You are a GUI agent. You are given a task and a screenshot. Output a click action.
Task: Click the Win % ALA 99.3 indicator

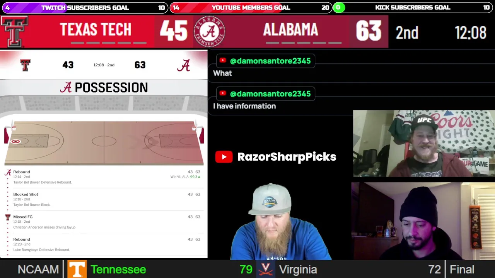click(185, 177)
